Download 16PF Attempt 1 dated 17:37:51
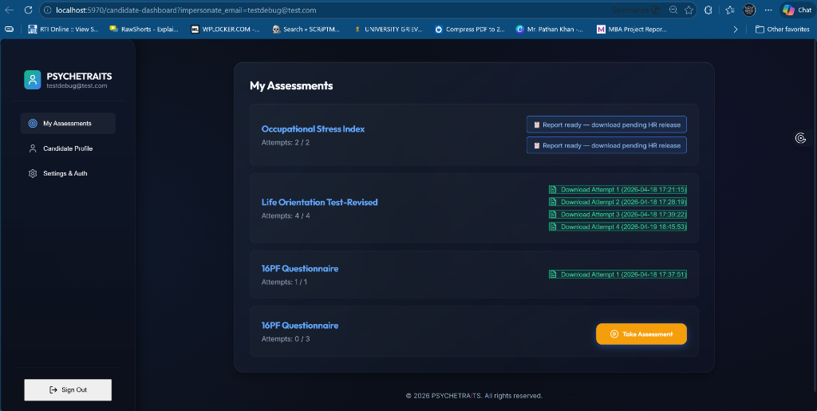This screenshot has height=411, width=817. 618,274
